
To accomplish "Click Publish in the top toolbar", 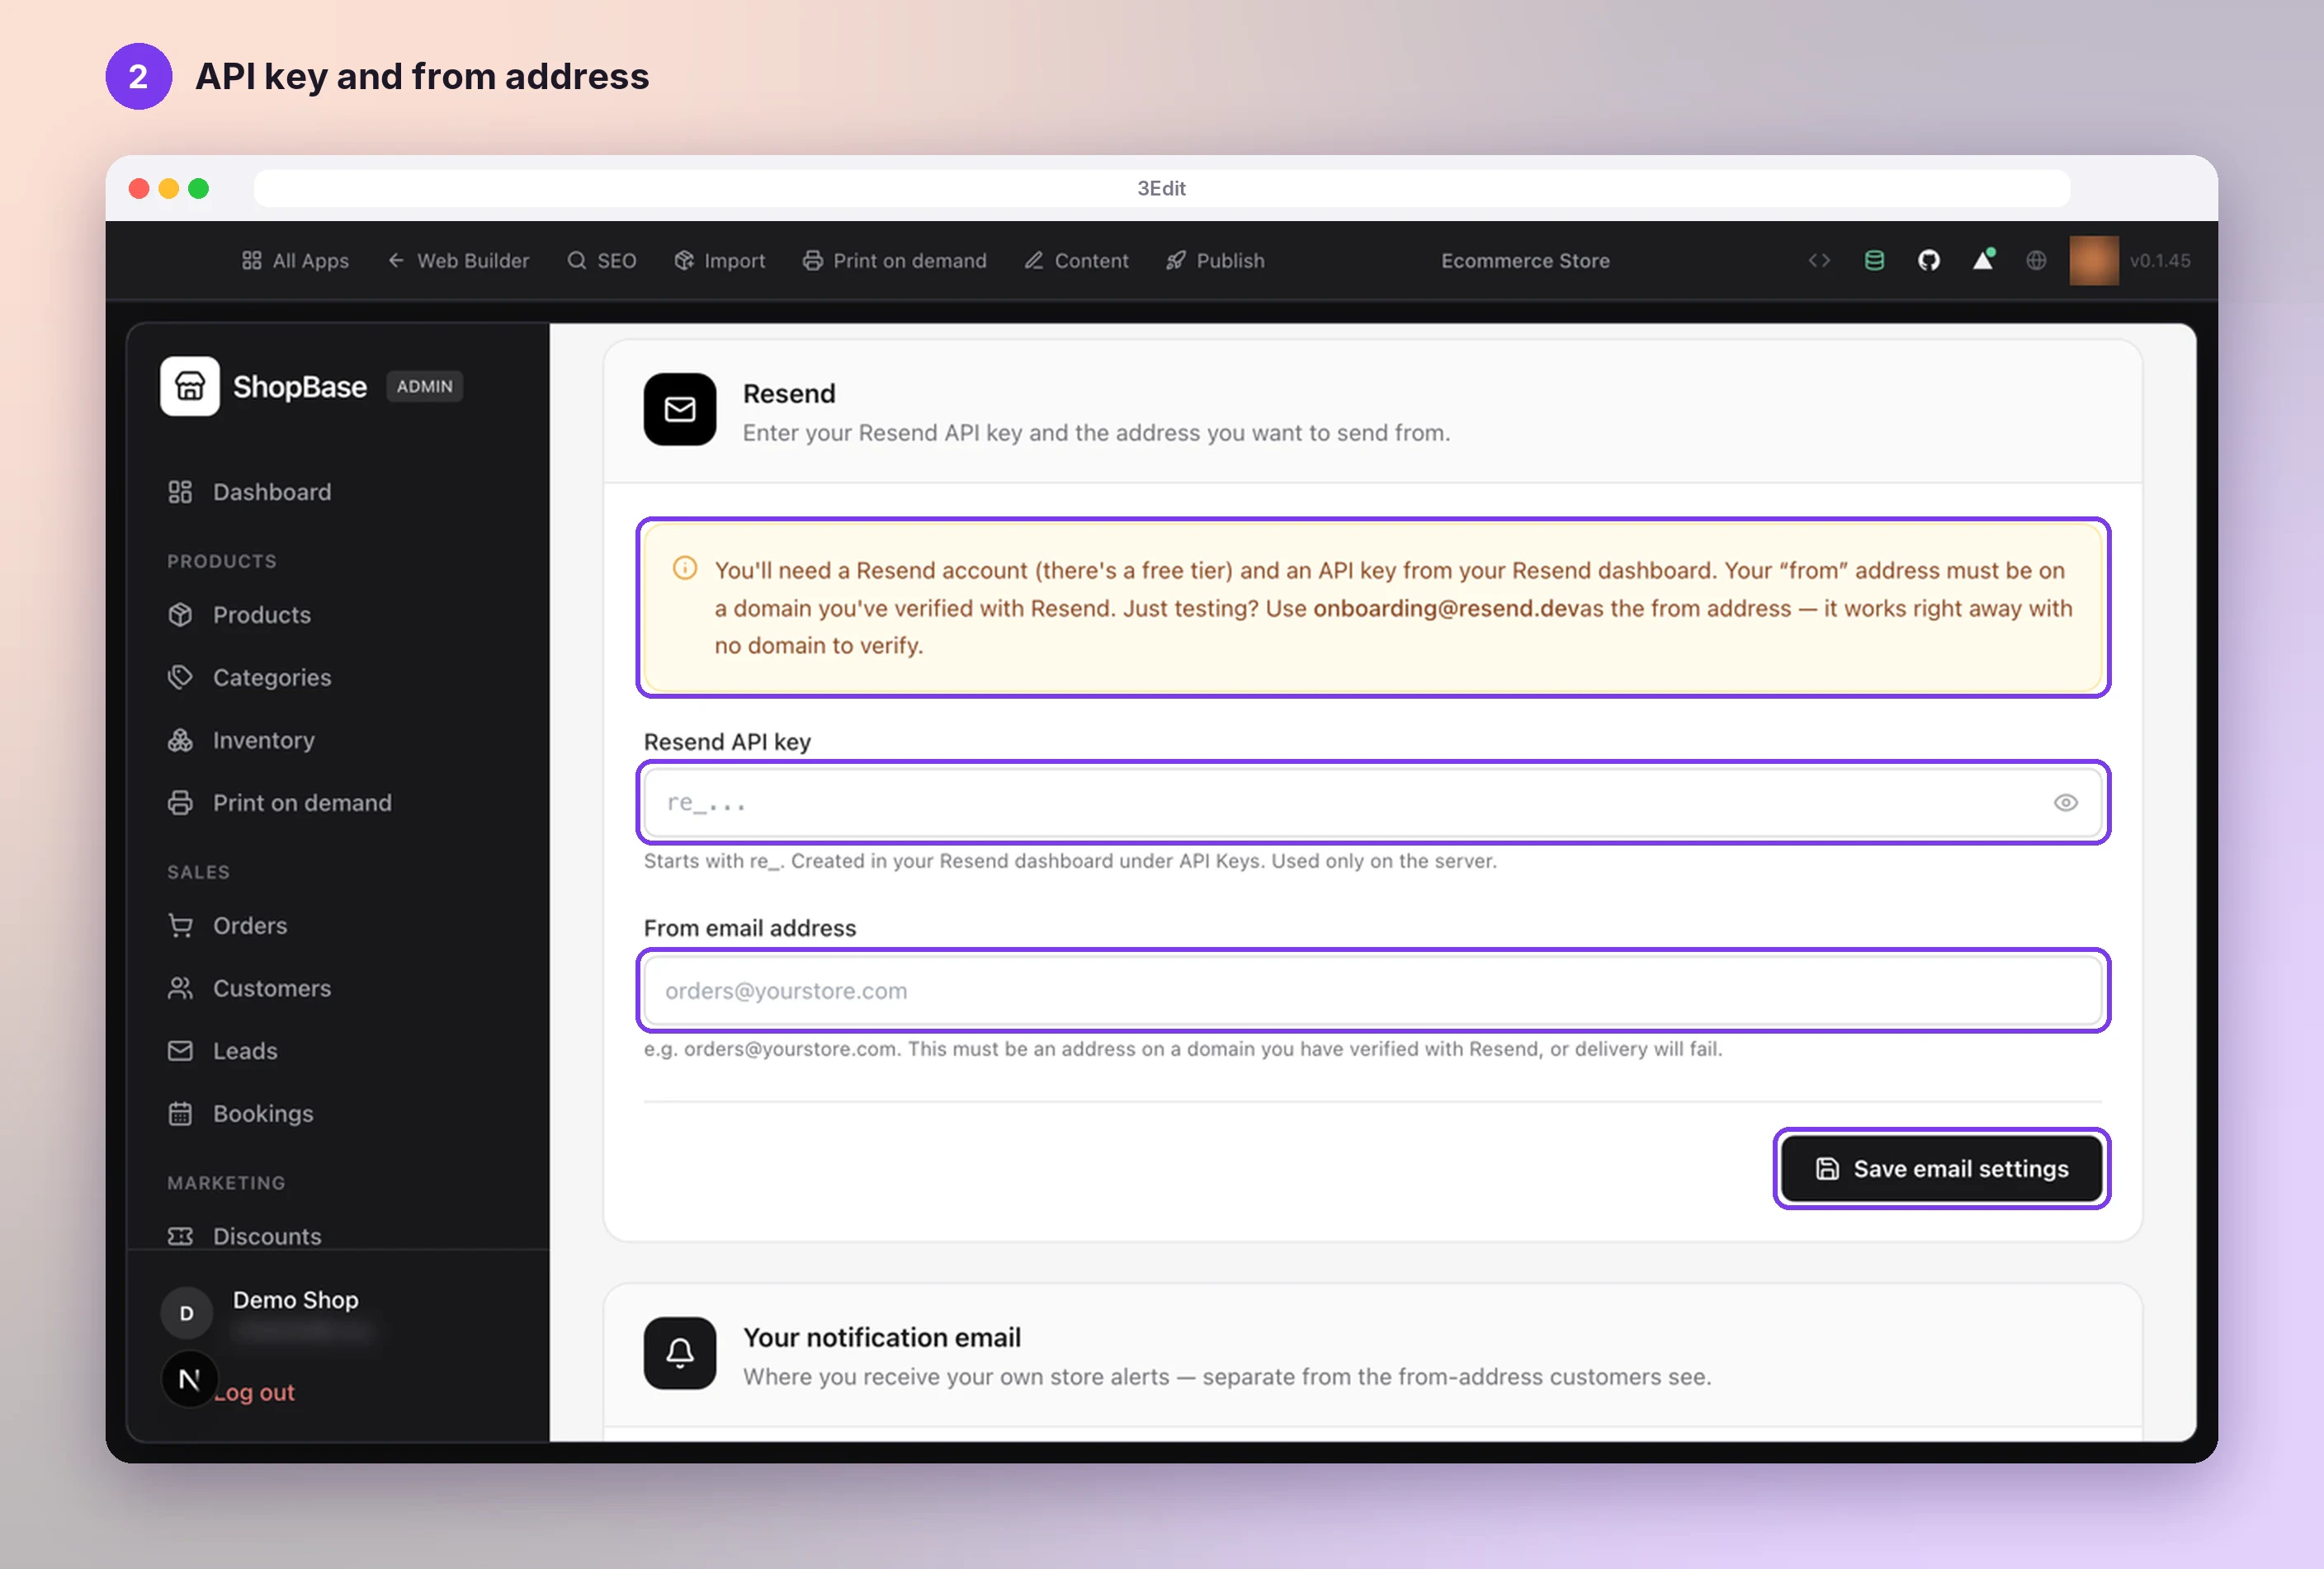I will click(x=1215, y=261).
